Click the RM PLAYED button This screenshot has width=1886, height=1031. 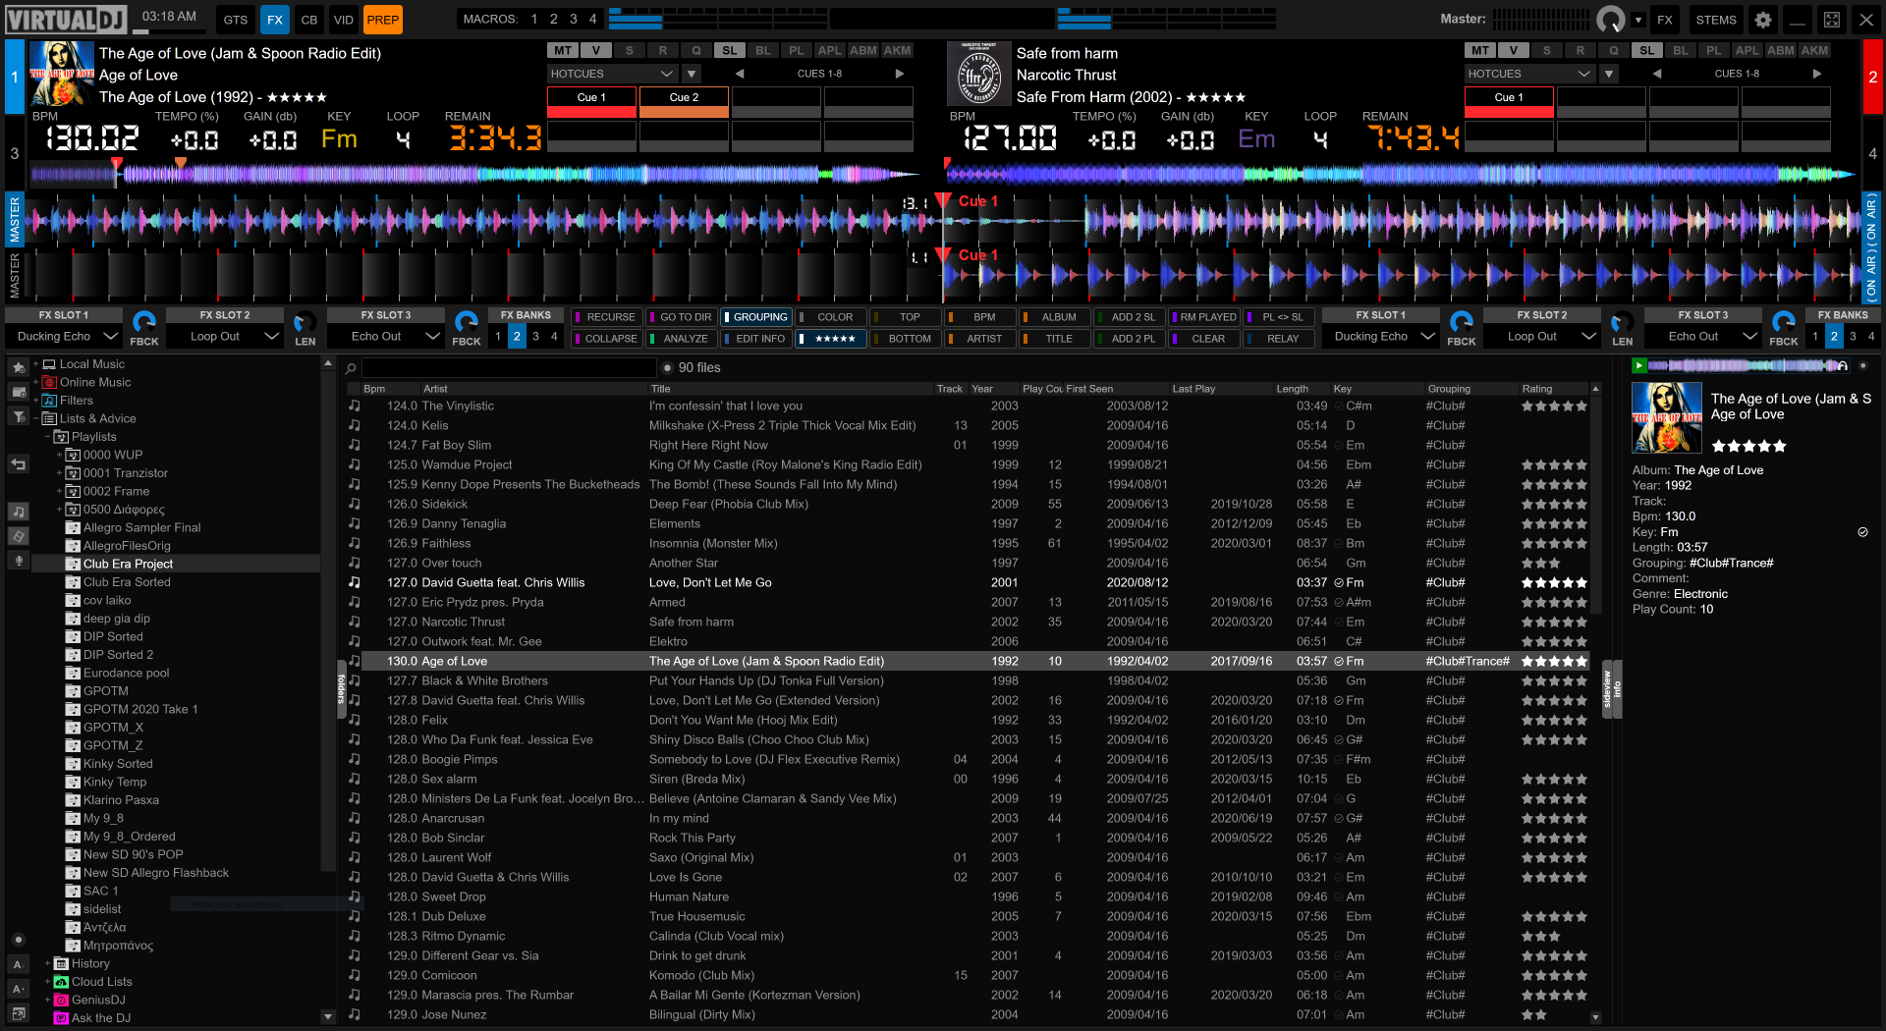point(1204,317)
